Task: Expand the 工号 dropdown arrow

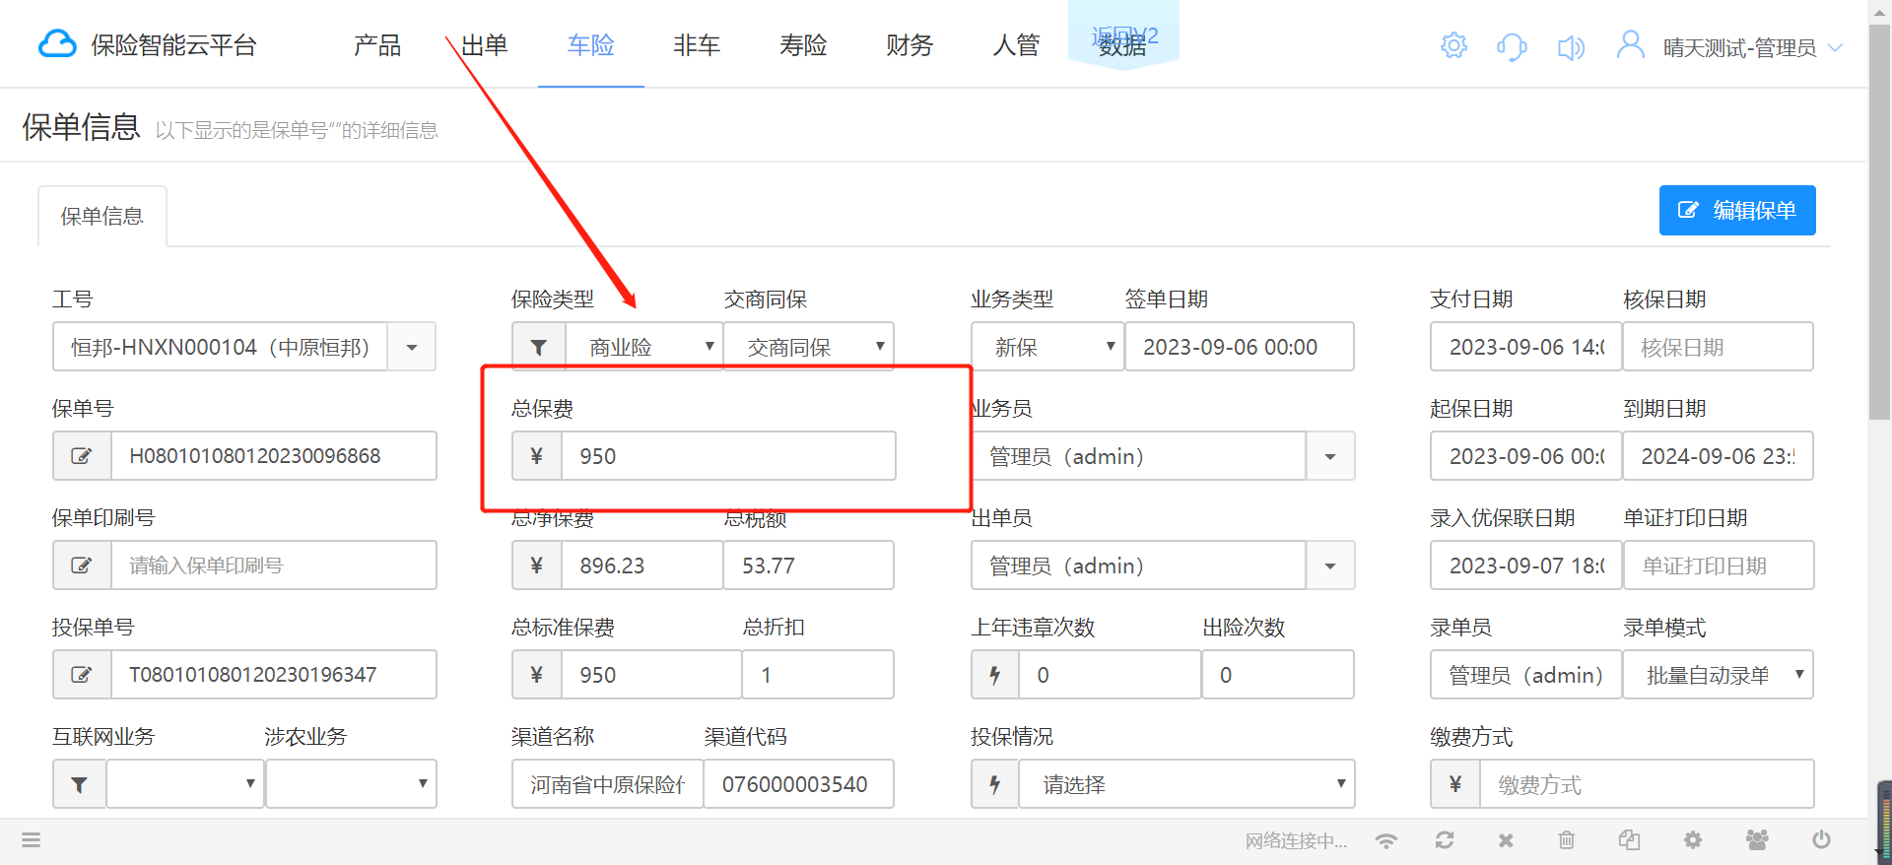Action: click(x=412, y=347)
